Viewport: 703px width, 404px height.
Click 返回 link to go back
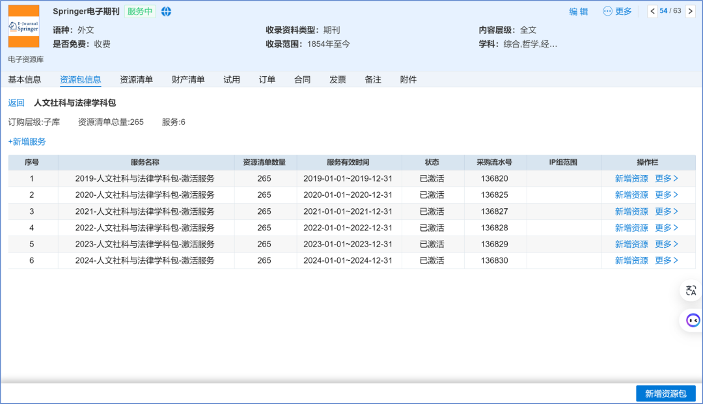[x=16, y=103]
